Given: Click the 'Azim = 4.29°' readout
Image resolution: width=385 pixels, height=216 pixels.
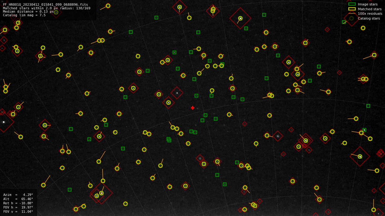Looking at the screenshot, I should tap(18, 195).
